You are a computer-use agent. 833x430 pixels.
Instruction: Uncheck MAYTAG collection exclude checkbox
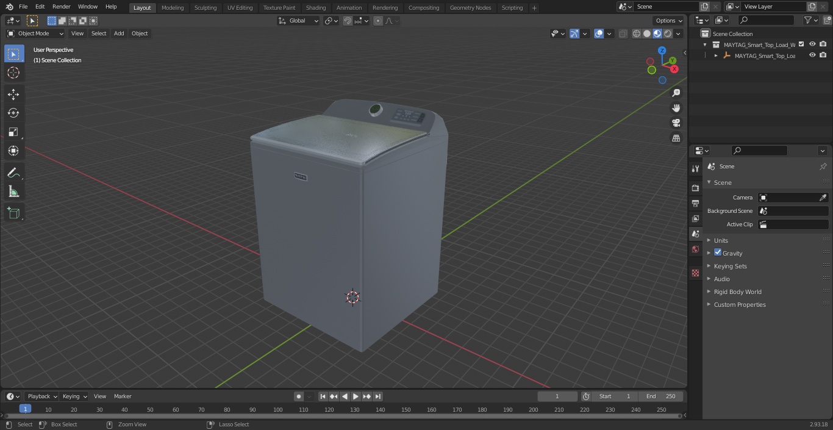(801, 45)
